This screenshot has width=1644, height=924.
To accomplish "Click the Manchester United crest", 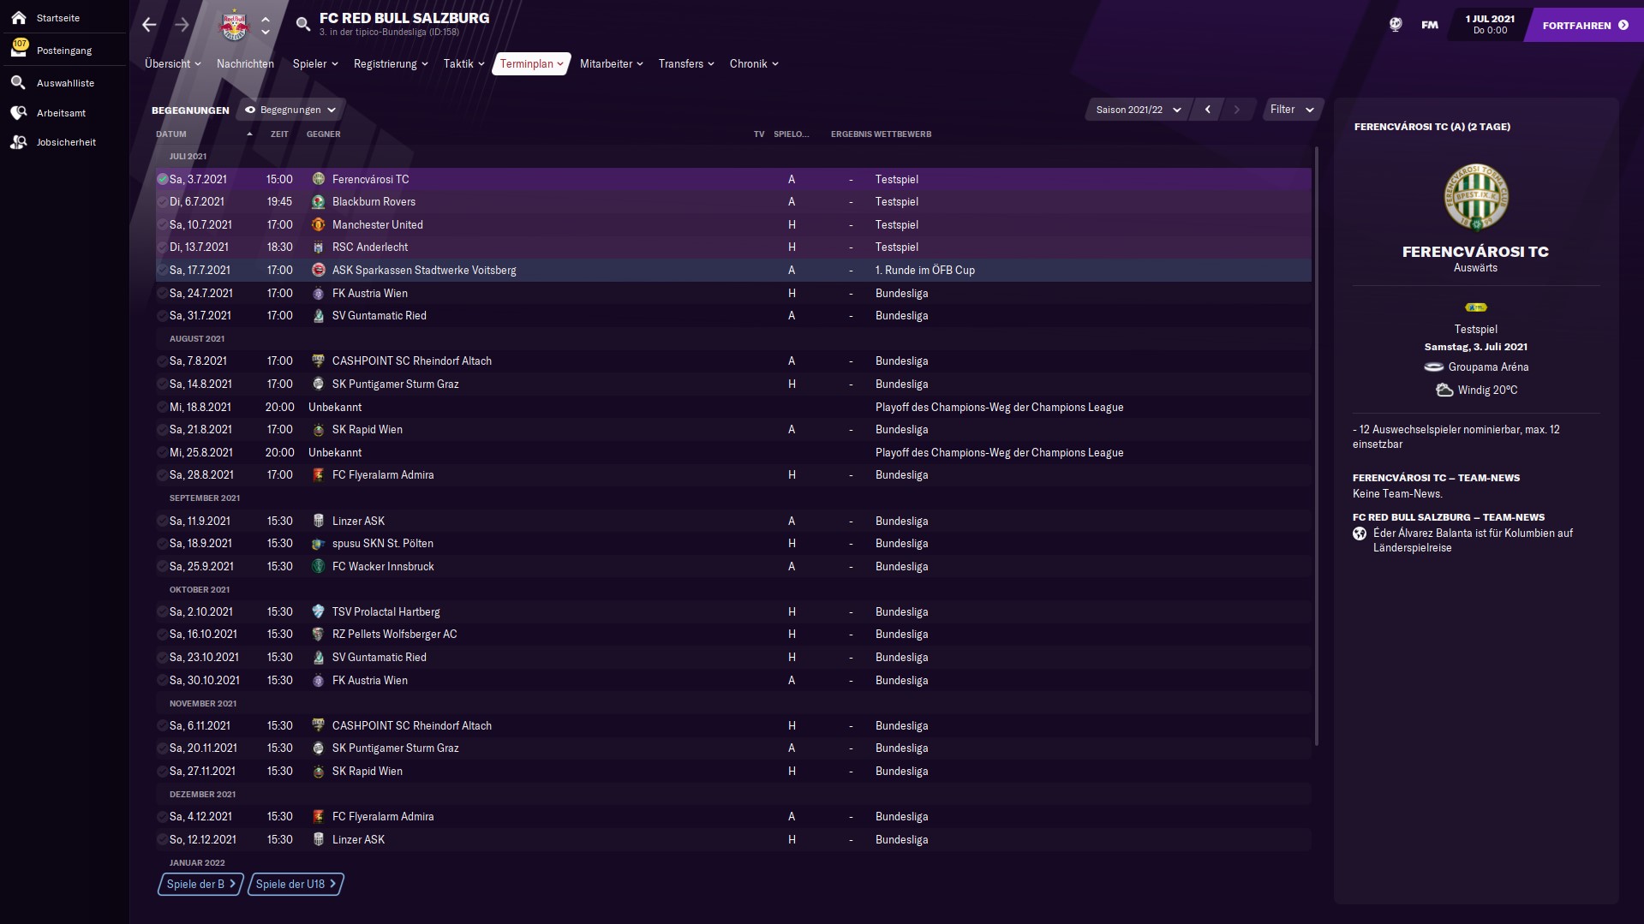I will pyautogui.click(x=319, y=224).
